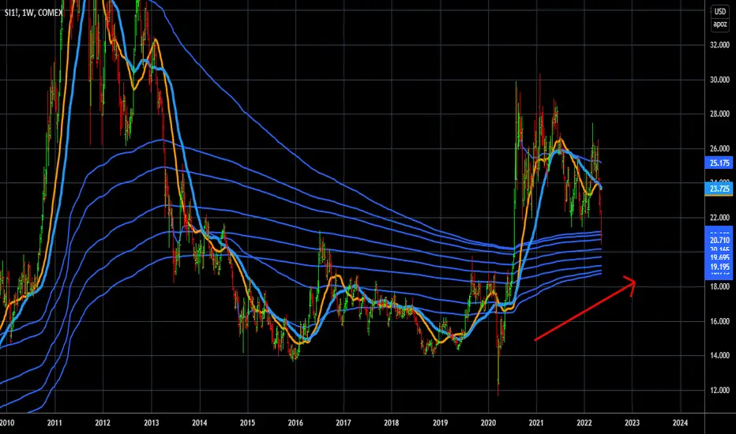The height and width of the screenshot is (434, 736).
Task: Click the 2013 time axis label
Action: click(x=151, y=423)
